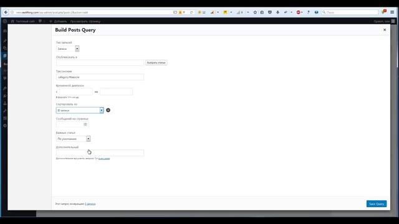Click the query results count link at bottom

[x=90, y=204]
